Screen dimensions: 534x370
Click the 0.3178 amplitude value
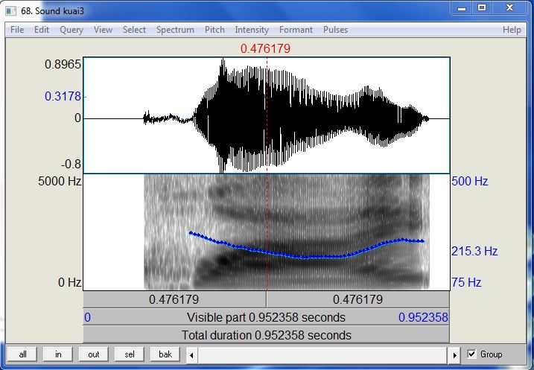pos(63,96)
